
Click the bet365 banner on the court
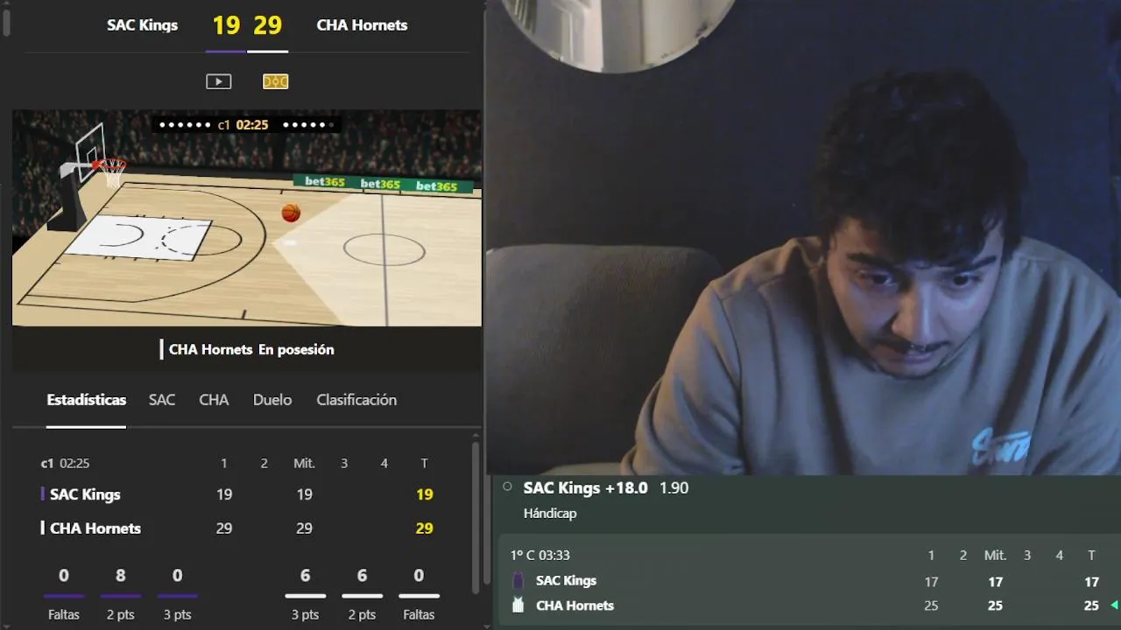pyautogui.click(x=381, y=185)
